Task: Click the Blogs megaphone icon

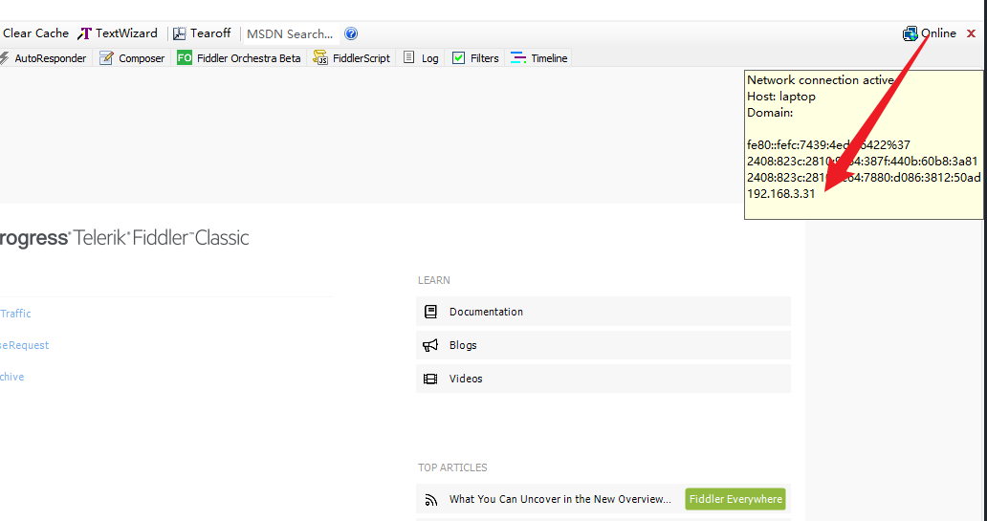Action: click(430, 345)
